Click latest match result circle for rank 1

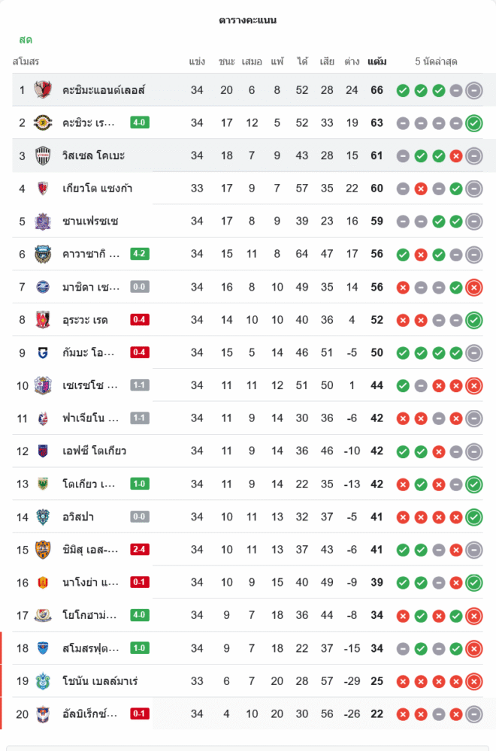tap(473, 90)
